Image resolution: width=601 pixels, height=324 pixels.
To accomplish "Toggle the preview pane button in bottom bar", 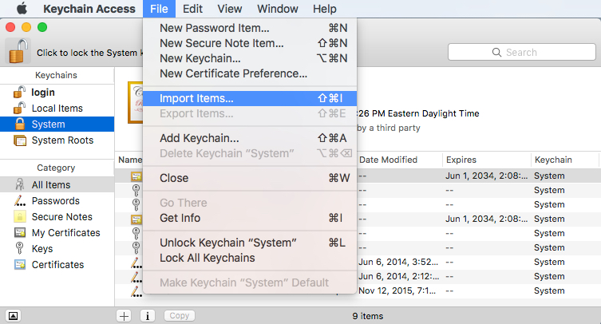I will click(13, 316).
